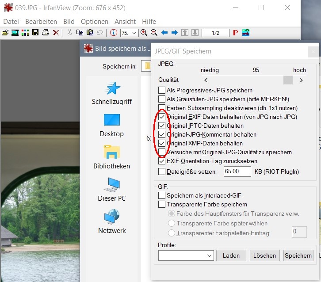Open the image Information icon

pos(114,33)
